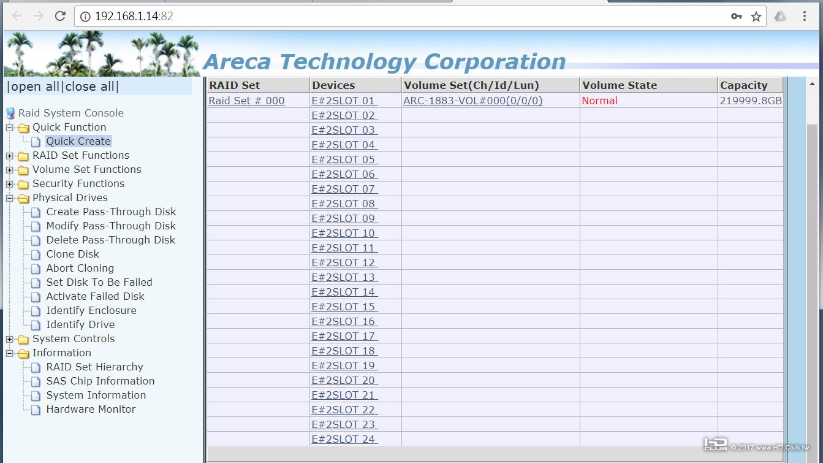
Task: Open volume ARC-1883-VOL#000(0/0/0) link
Action: 473,101
